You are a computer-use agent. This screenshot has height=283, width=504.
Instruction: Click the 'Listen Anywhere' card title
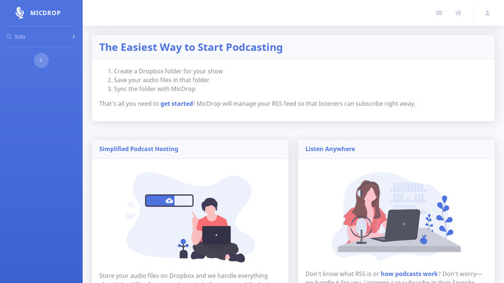(x=330, y=149)
